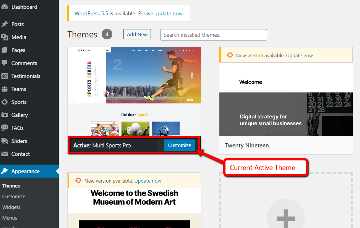Click the Dashboard gauge icon

coord(5,7)
